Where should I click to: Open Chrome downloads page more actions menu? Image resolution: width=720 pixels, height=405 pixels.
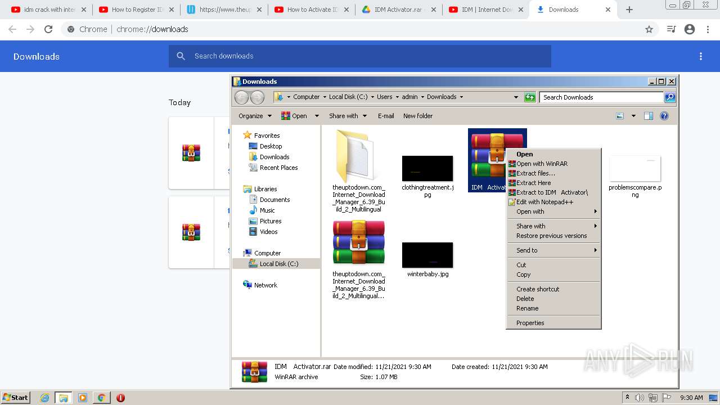click(701, 56)
